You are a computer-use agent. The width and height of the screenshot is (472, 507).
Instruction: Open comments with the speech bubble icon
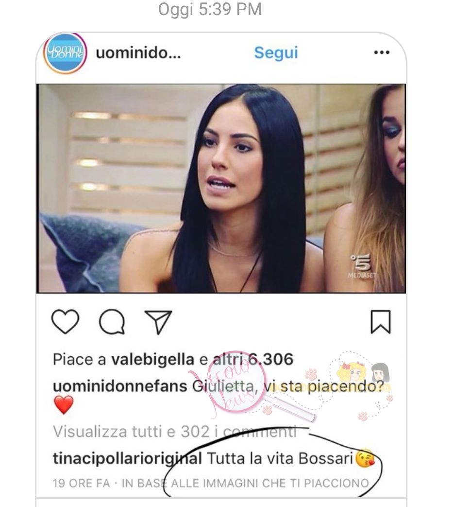coord(112,322)
